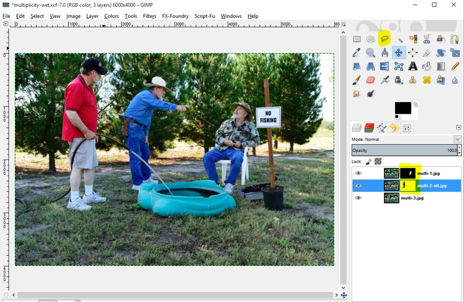
Task: Select the Pencil tool
Action: point(455,66)
